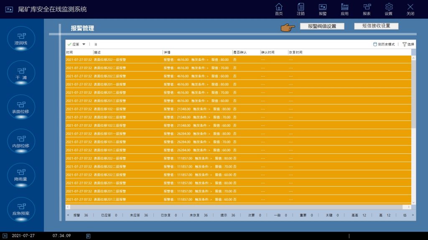
Task: Filter by 报警 36 count
Action: [x=81, y=215]
